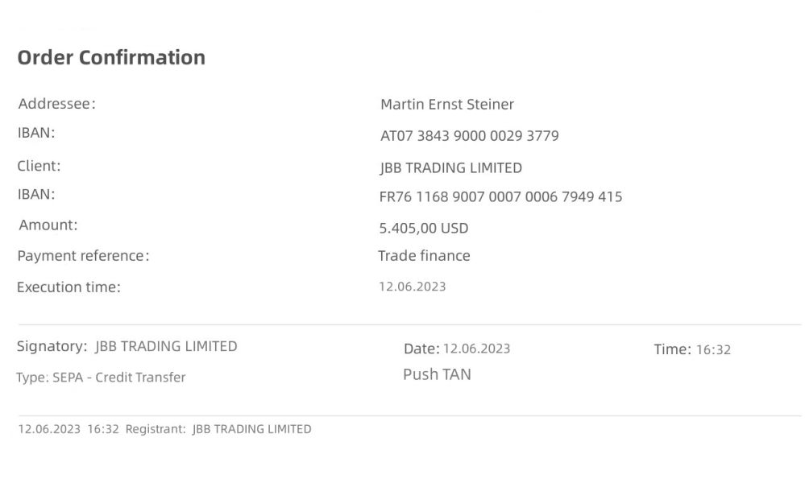Image resolution: width=805 pixels, height=483 pixels.
Task: Click the date value beside Execution time
Action: pos(412,287)
